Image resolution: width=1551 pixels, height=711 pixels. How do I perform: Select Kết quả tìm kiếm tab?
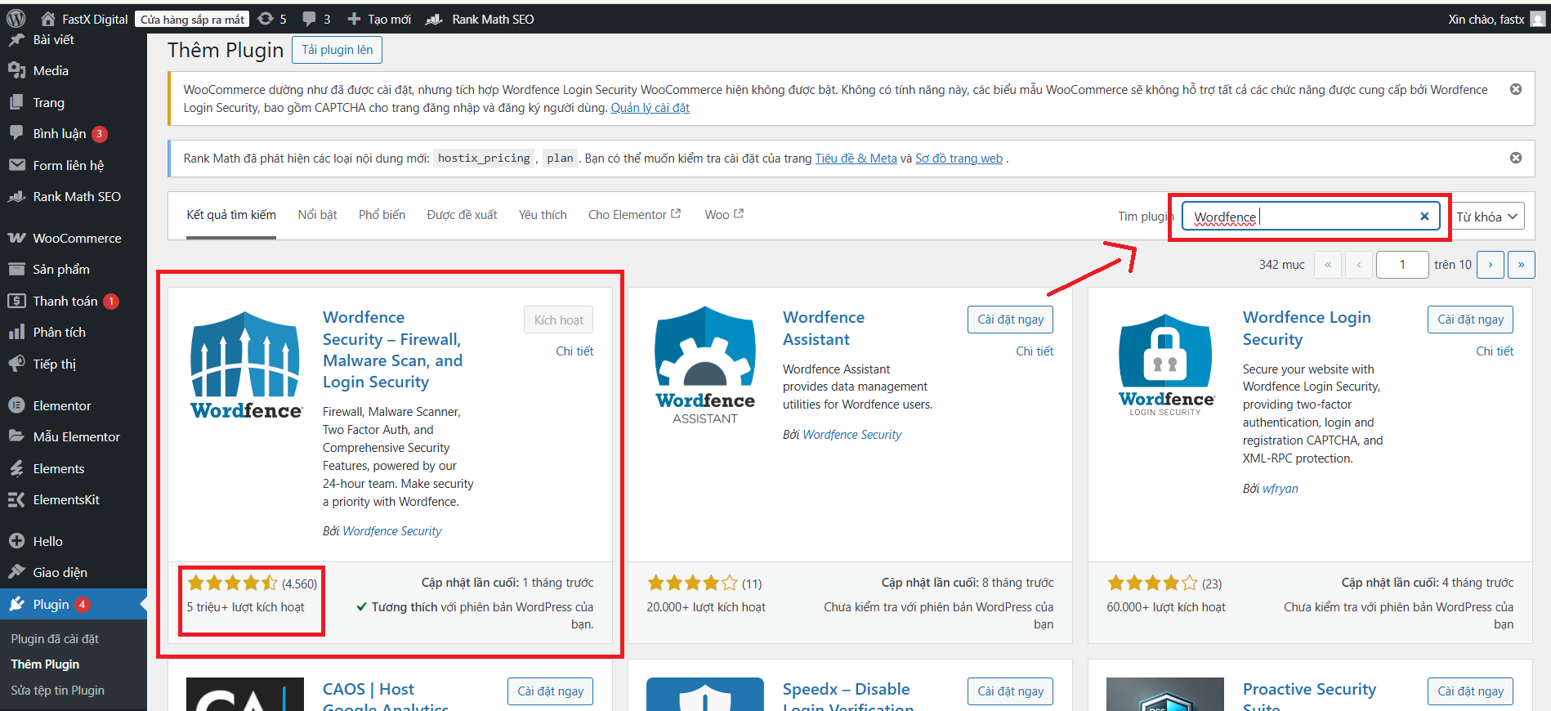(231, 215)
